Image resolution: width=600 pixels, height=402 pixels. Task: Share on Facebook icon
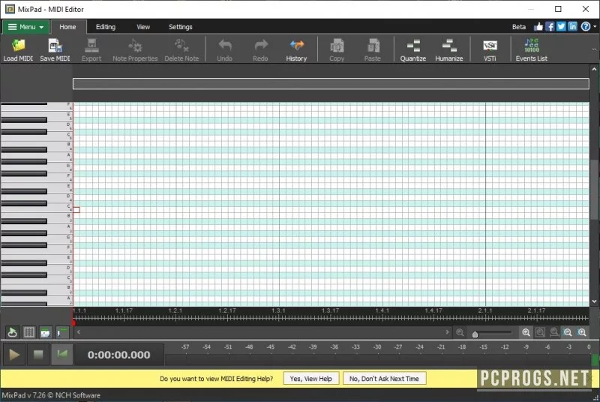[x=550, y=26]
